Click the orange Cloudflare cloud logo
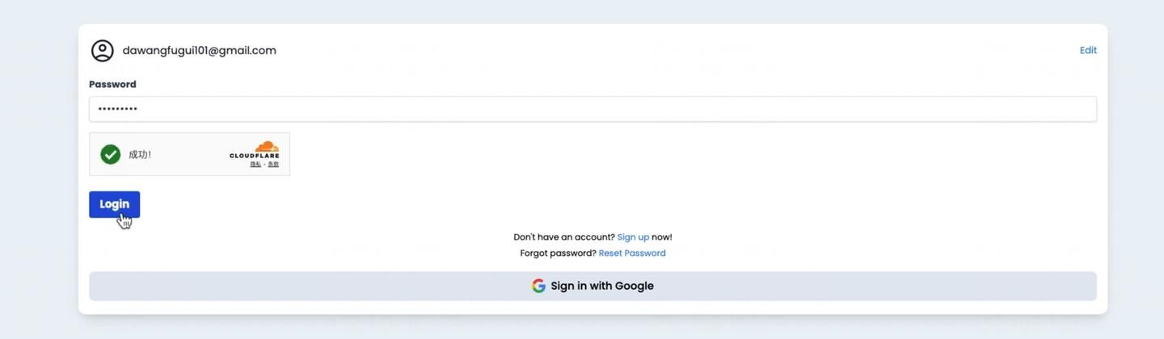Screen dimensions: 1164x339 (x=266, y=147)
